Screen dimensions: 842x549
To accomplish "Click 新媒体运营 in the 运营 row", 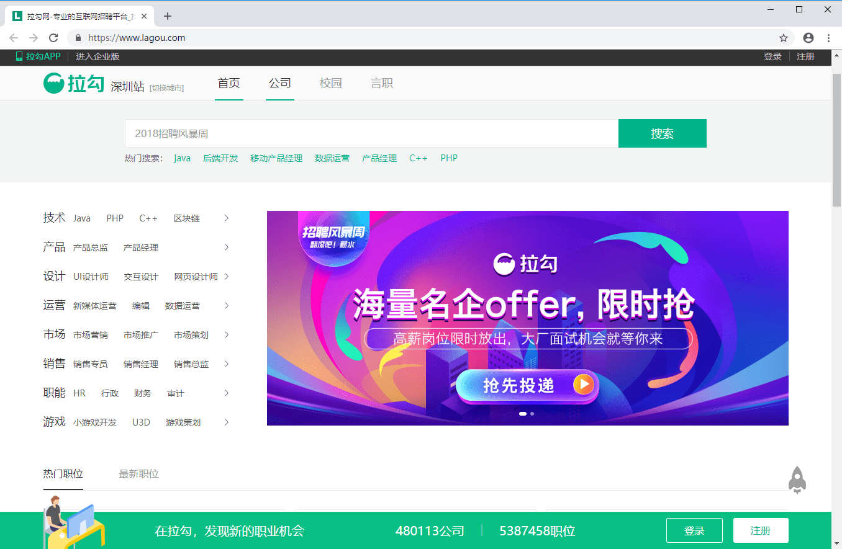I will [94, 306].
